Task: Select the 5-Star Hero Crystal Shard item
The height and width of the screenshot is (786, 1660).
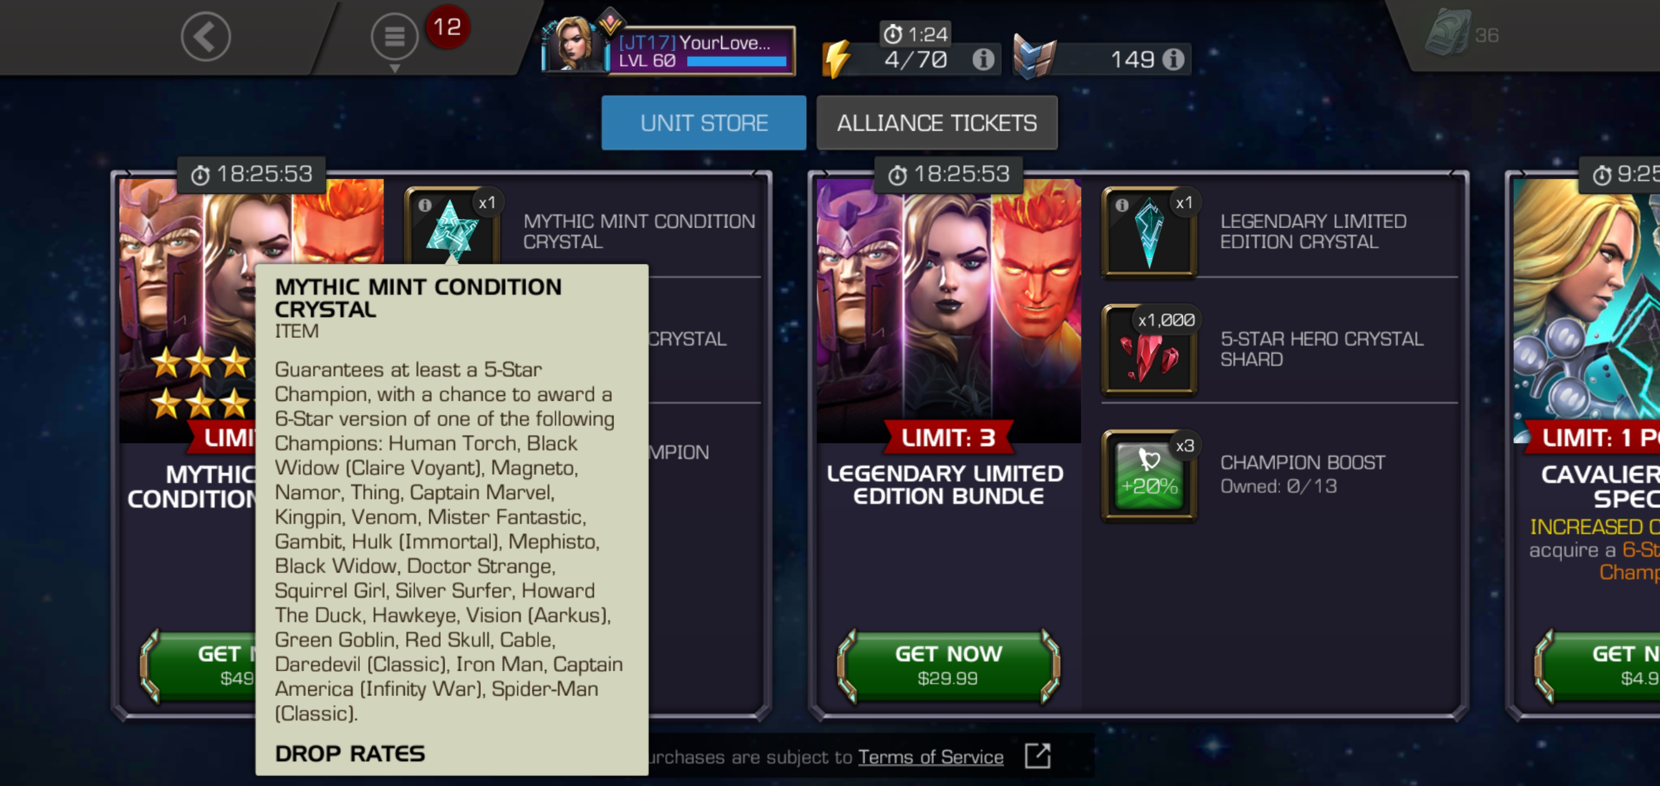Action: coord(1149,349)
